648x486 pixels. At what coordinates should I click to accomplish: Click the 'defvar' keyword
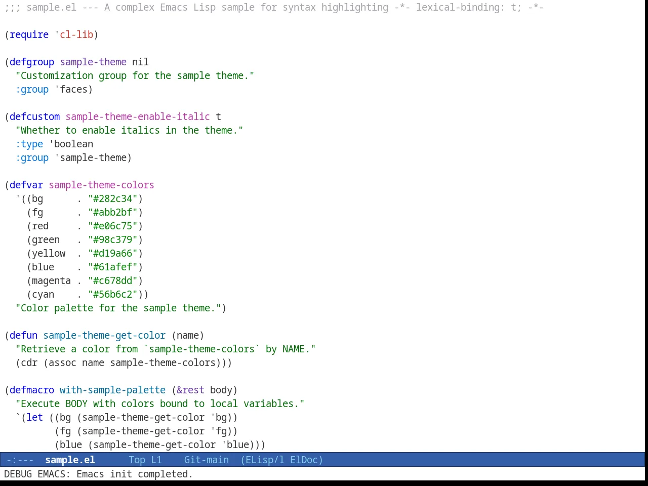coord(26,185)
